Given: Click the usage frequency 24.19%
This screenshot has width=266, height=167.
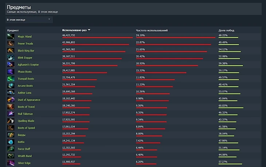Looking at the screenshot, I should coord(140,35).
